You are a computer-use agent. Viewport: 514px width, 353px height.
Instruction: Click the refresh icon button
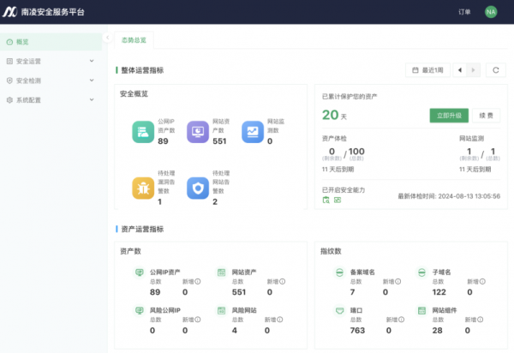point(494,70)
